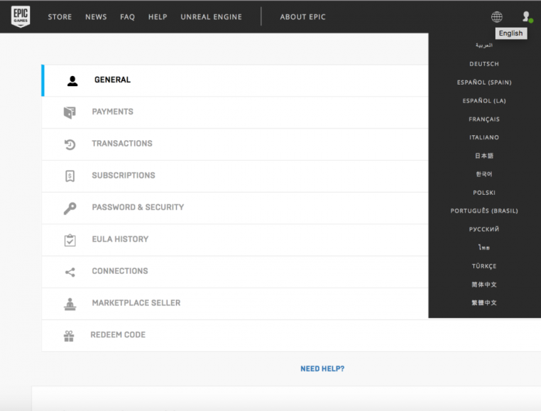This screenshot has height=411, width=541.
Task: Select Traditional Chinese 繁體中文 language
Action: 484,303
